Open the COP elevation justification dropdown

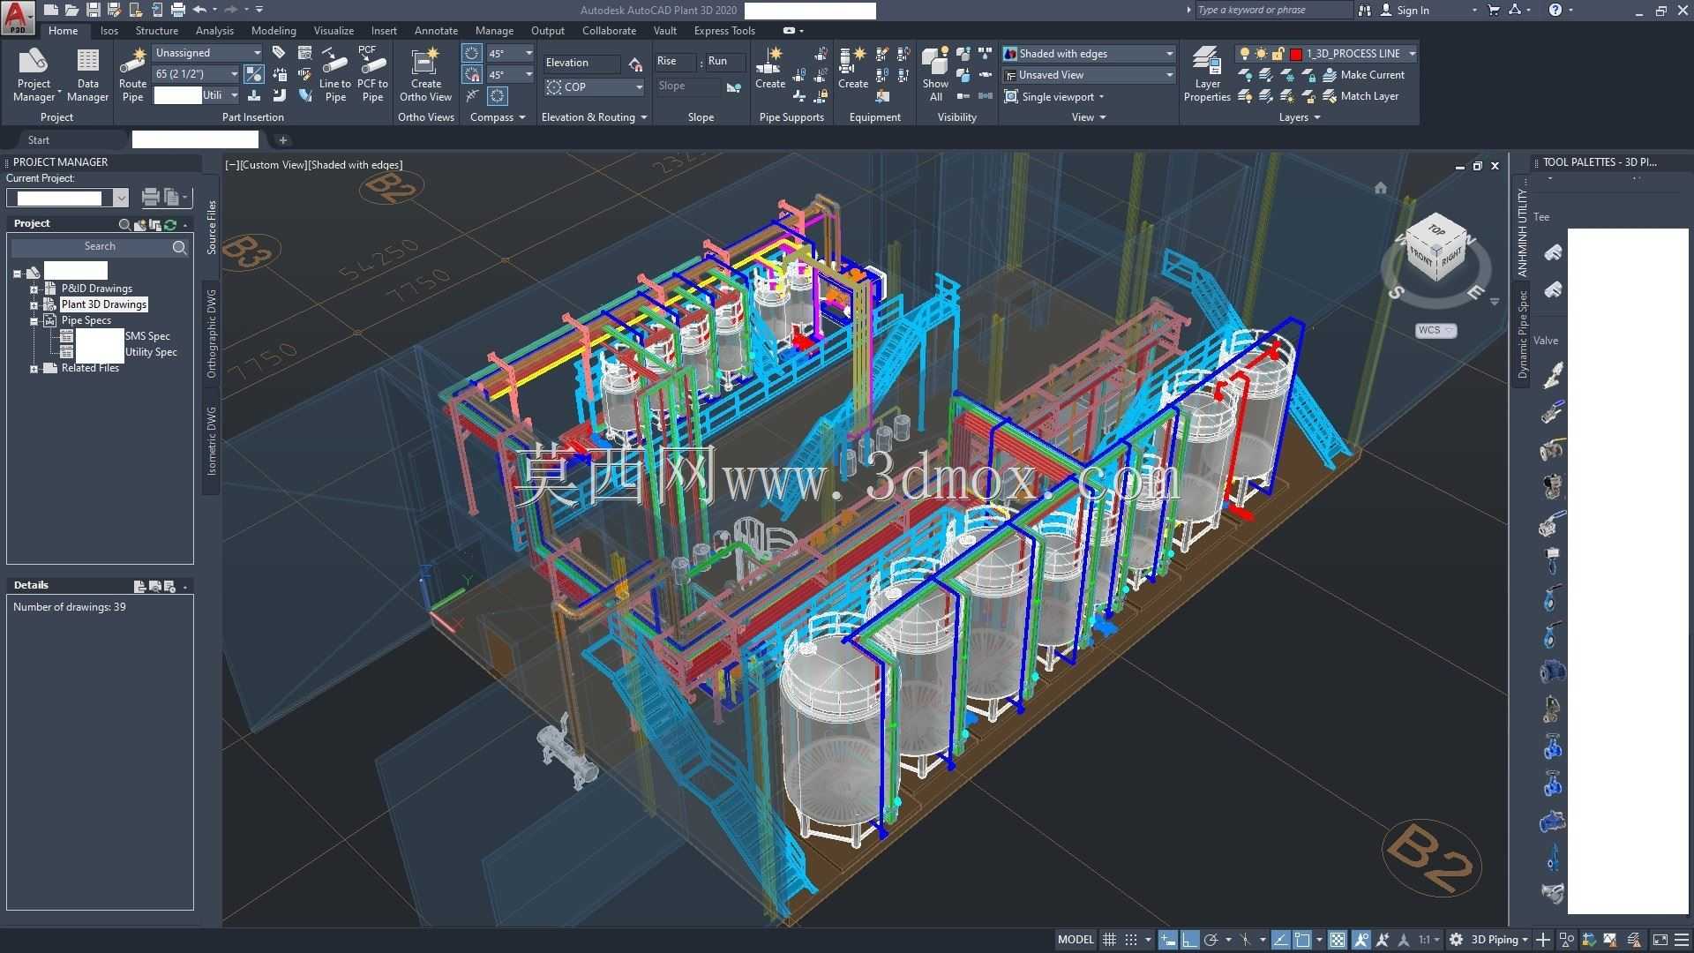[x=595, y=87]
